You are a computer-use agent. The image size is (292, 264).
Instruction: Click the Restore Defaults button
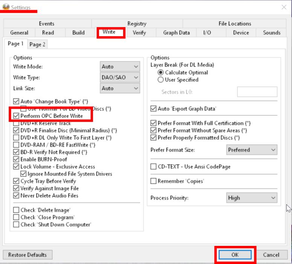27,255
